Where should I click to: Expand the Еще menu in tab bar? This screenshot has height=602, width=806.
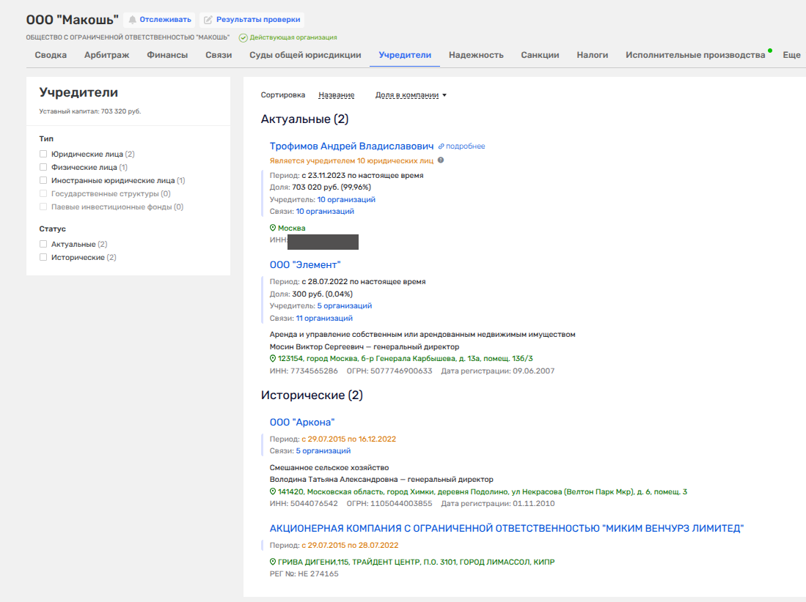791,55
